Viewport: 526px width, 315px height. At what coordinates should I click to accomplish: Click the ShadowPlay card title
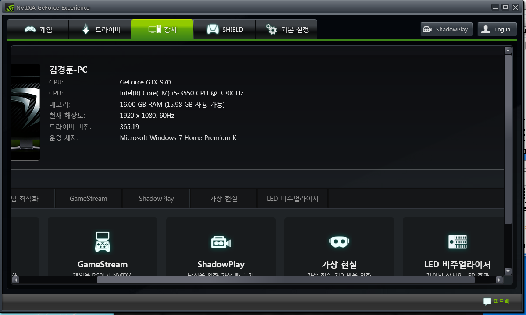coord(221,264)
